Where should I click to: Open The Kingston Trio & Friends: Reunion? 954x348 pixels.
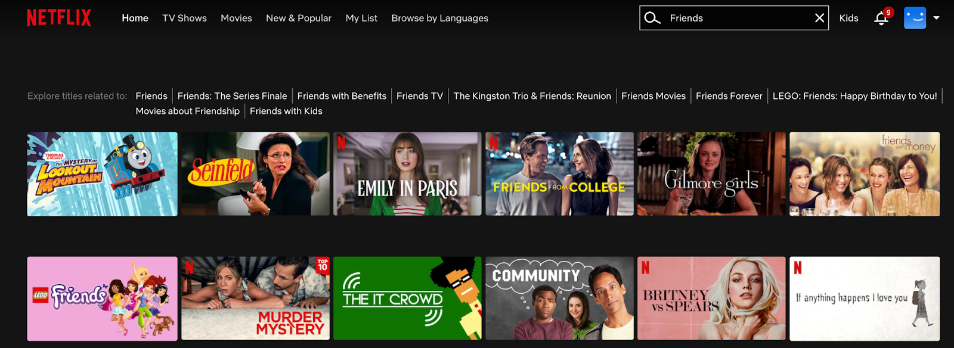pos(532,96)
